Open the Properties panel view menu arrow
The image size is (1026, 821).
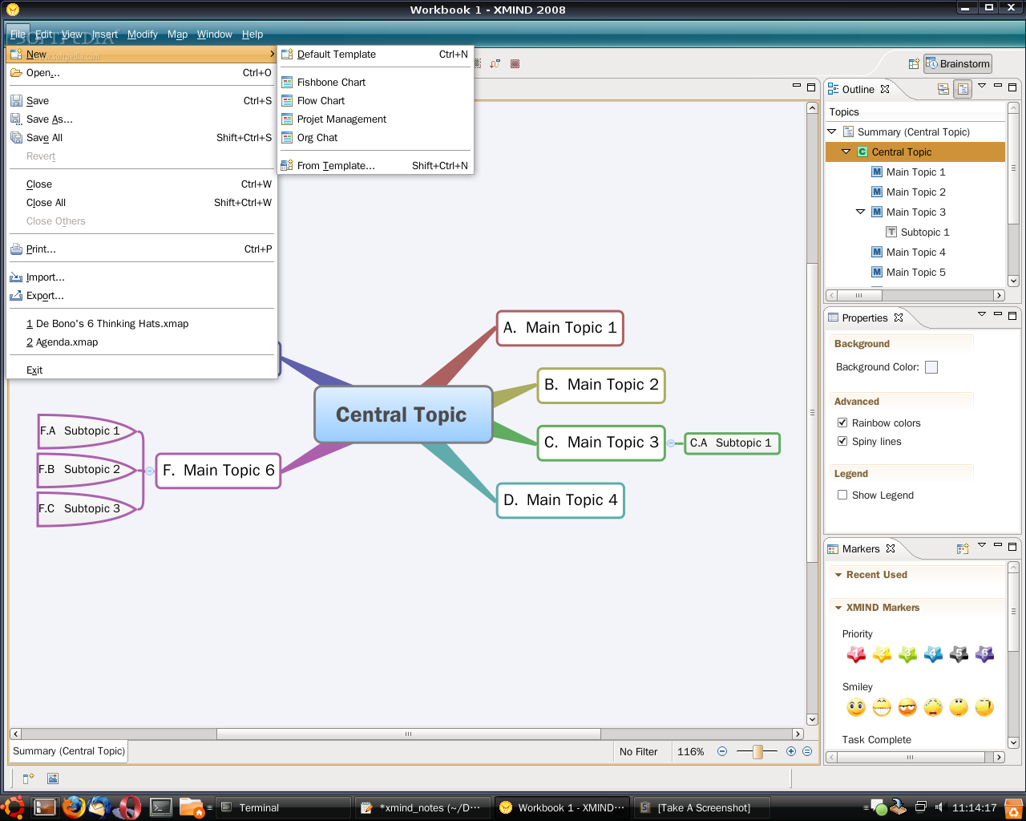[982, 314]
